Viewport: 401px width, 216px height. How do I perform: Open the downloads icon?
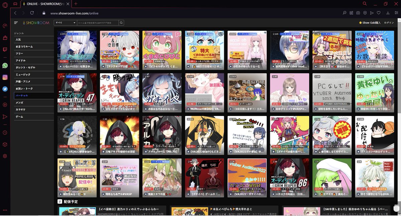pyautogui.click(x=388, y=13)
